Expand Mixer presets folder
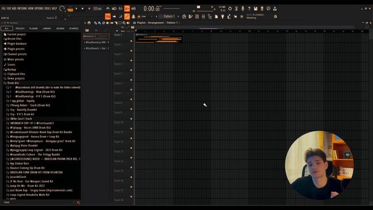 click(x=13, y=60)
